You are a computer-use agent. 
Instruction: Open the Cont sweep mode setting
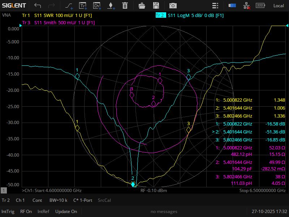pyautogui.click(x=37, y=200)
